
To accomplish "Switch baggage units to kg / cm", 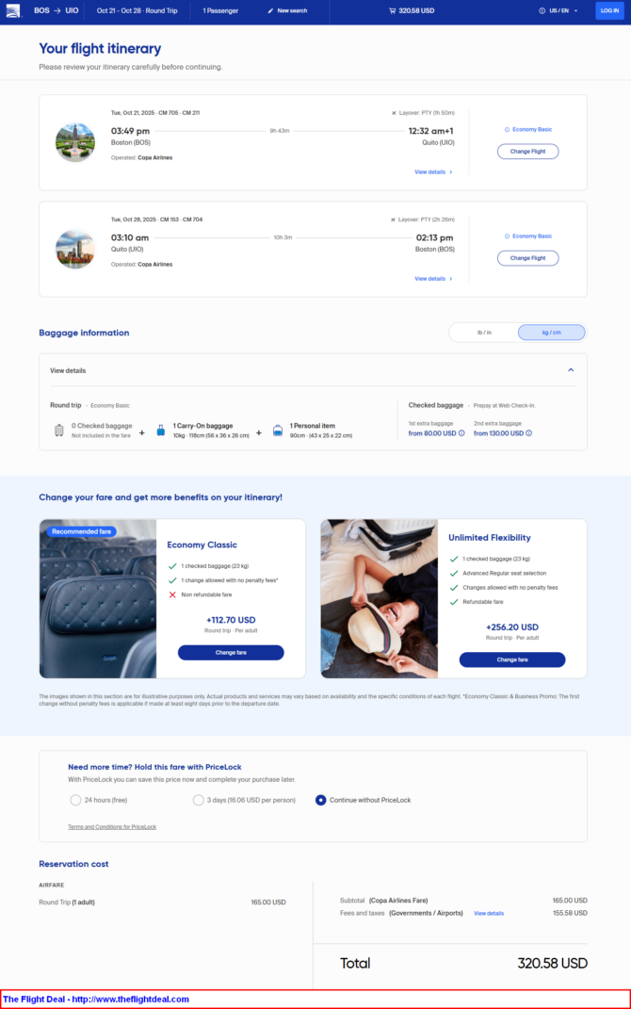I will click(x=551, y=333).
